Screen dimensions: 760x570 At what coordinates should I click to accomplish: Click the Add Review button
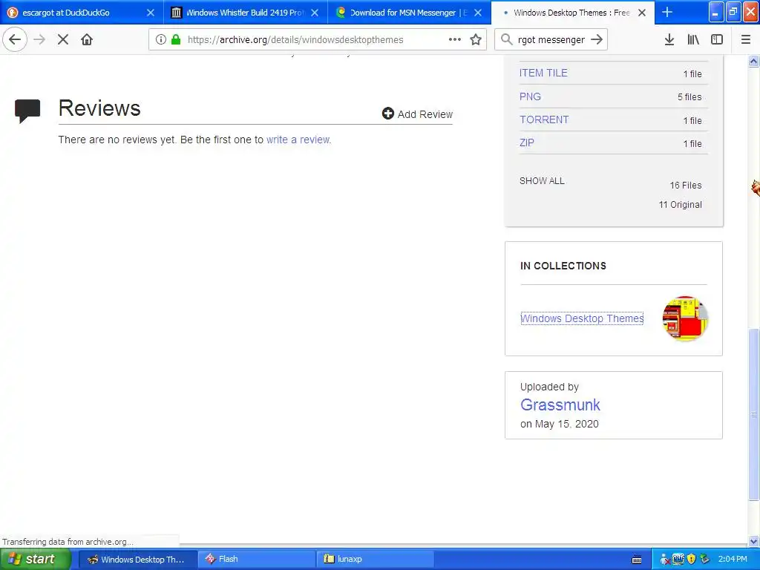tap(417, 114)
